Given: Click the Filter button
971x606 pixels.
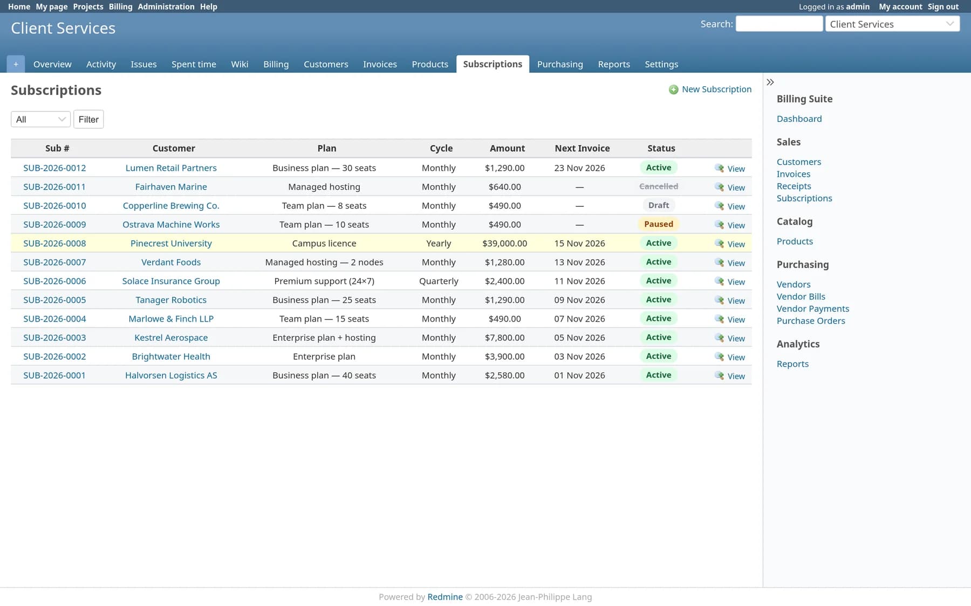Looking at the screenshot, I should click(x=88, y=119).
